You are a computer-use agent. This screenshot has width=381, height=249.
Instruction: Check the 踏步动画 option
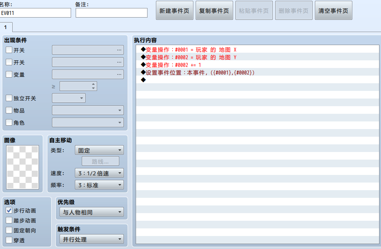click(9, 220)
